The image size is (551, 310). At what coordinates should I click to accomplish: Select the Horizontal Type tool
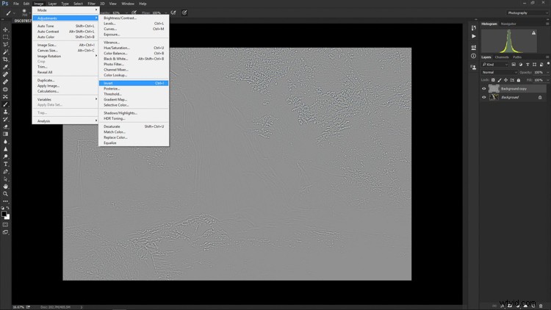pos(6,164)
